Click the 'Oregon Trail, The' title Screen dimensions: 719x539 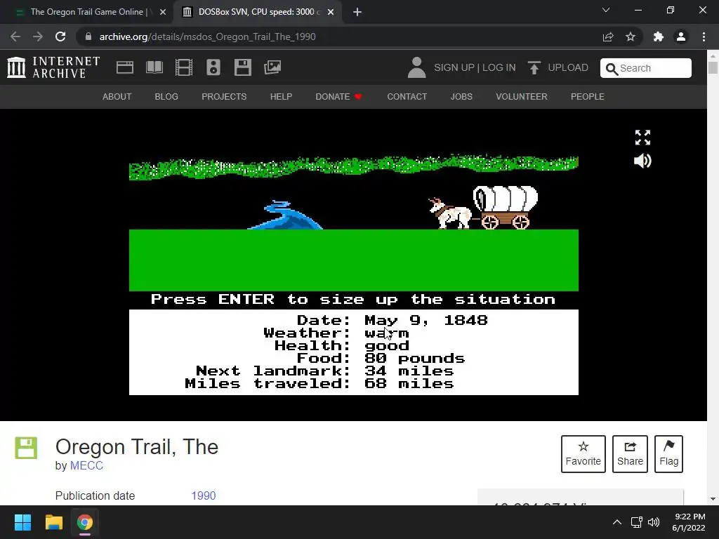point(137,447)
